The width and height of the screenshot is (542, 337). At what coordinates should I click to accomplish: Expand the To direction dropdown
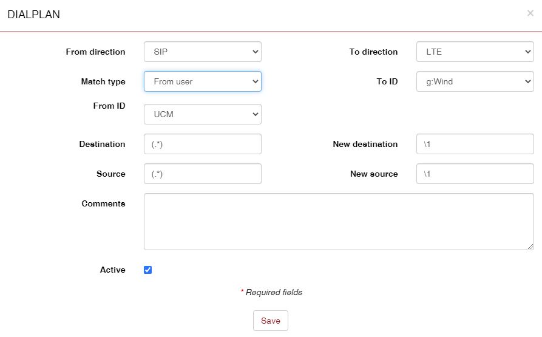click(475, 52)
